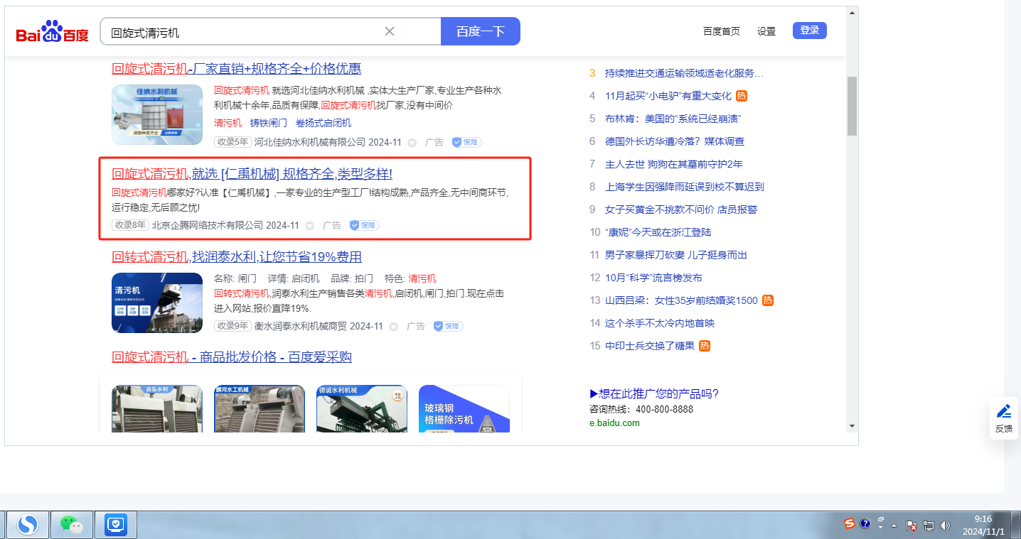Open hot search 德国外长访华遭冷落？媒体调查
The image size is (1021, 539).
675,141
